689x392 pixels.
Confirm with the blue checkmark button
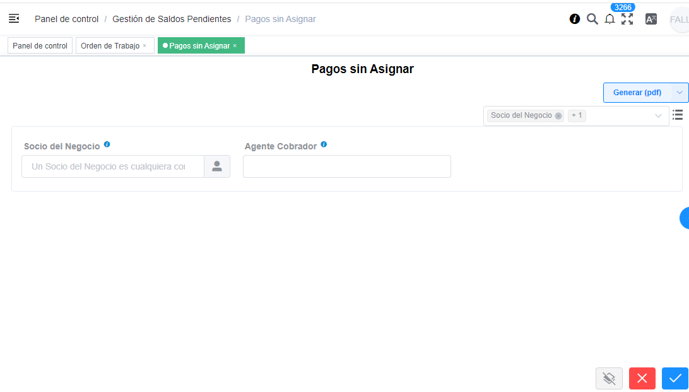[x=674, y=378]
